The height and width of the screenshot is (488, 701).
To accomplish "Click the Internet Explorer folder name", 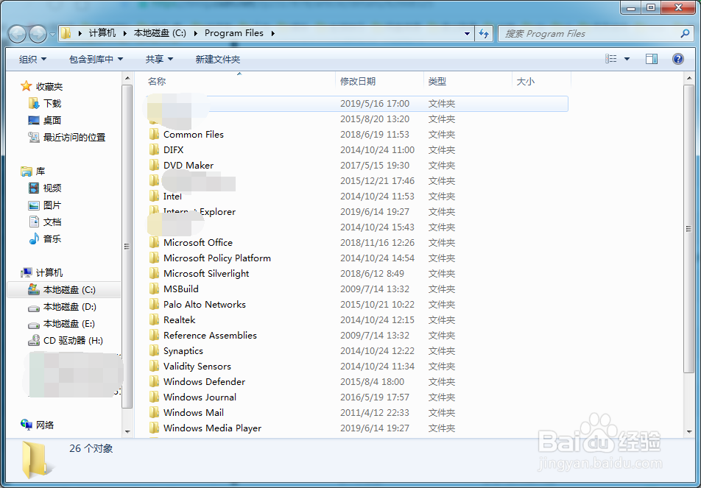I will [200, 212].
